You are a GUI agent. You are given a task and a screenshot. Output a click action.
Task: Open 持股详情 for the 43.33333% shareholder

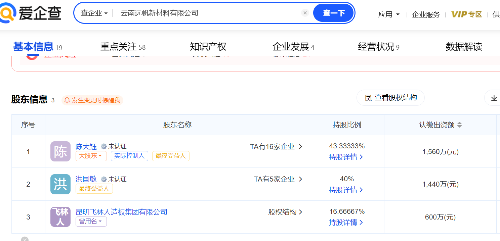pos(346,157)
